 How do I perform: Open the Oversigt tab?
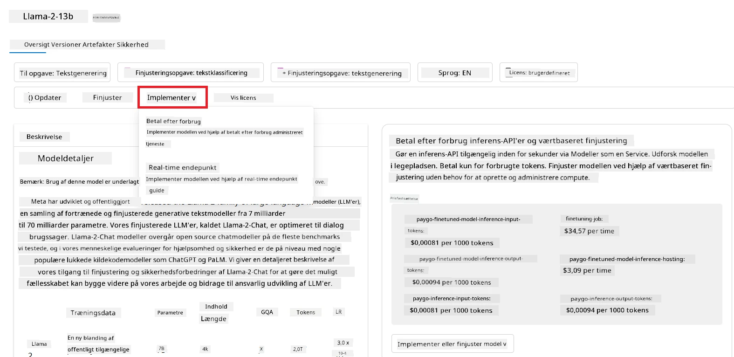pos(37,45)
